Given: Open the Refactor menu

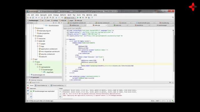Looking at the screenshot, I should pos(63,15).
